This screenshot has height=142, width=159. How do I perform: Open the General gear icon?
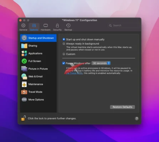(23, 26)
